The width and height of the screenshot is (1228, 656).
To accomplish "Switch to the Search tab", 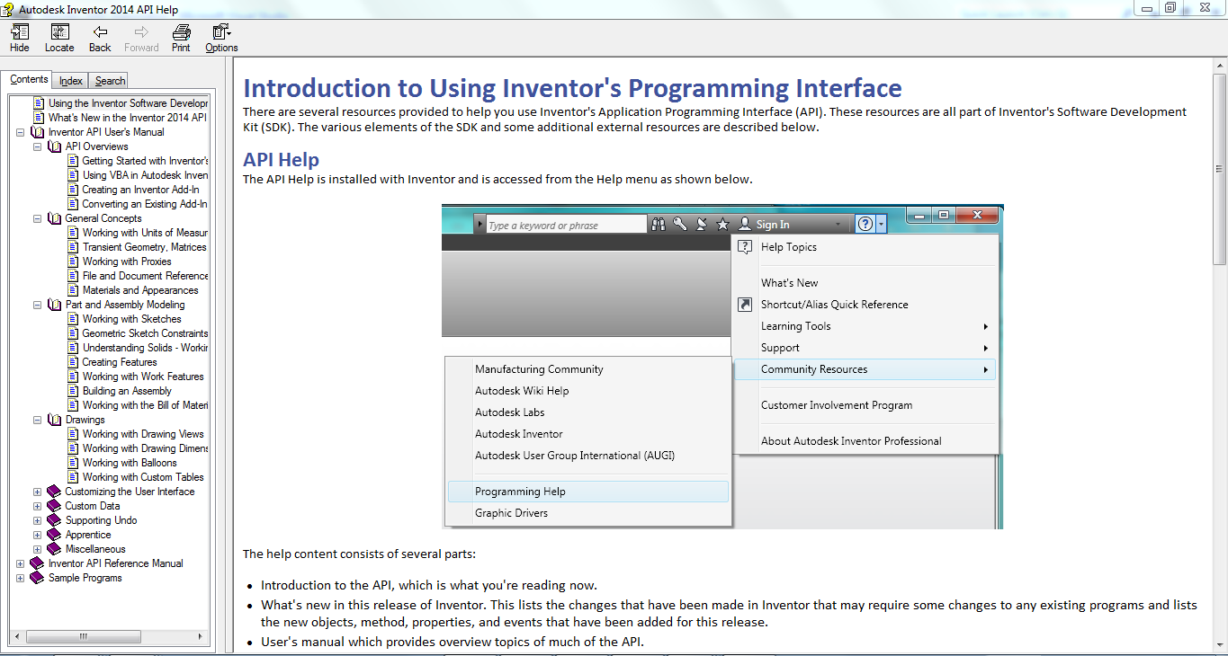I will coord(110,81).
